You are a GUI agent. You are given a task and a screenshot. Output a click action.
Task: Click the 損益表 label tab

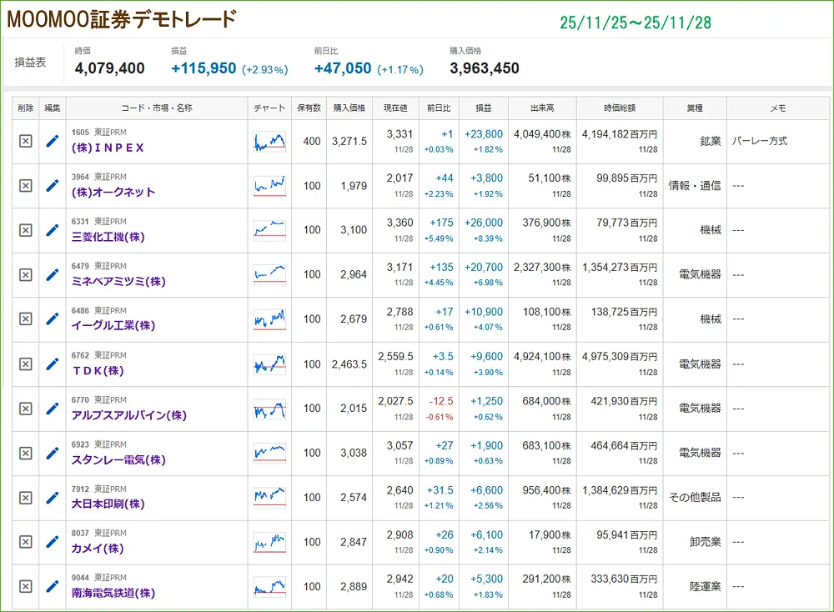(31, 62)
